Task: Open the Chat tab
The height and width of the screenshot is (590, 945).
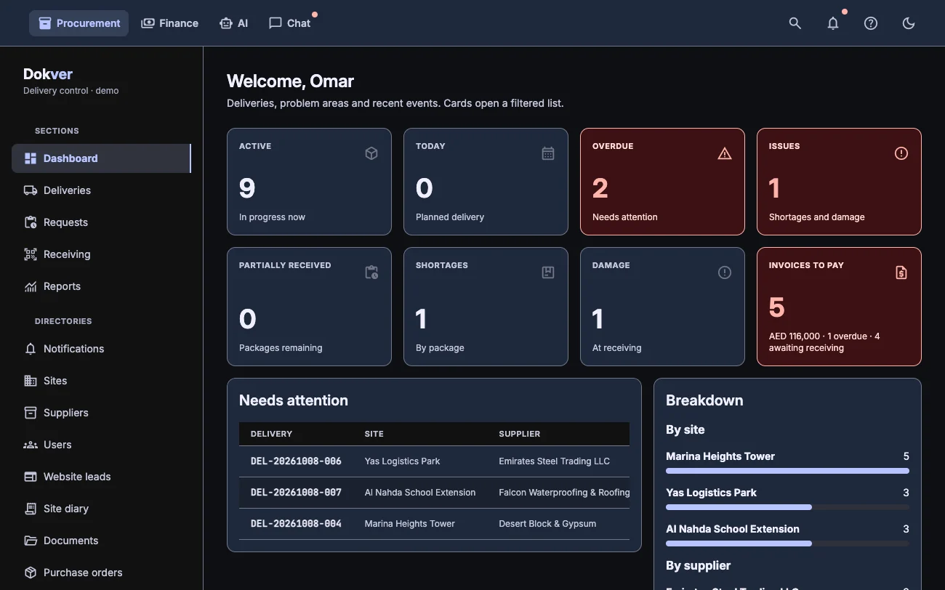Action: pos(289,23)
